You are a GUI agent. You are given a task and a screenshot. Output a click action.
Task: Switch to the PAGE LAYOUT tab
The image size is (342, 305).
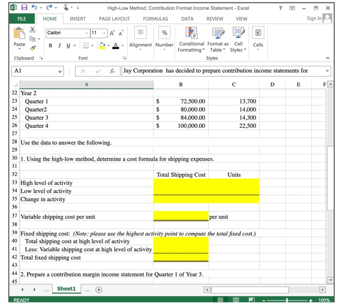114,19
